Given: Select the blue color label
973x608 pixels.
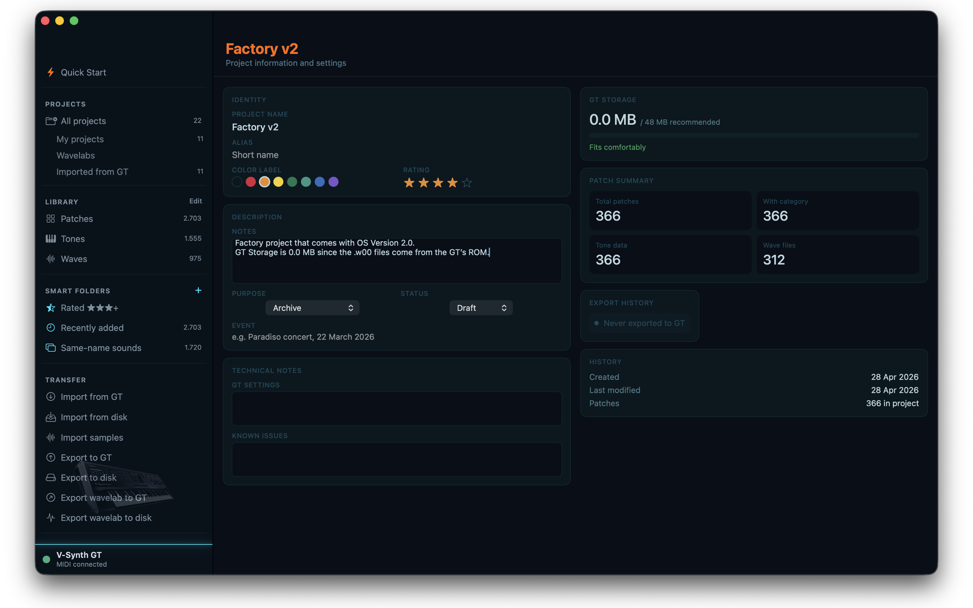Looking at the screenshot, I should [x=320, y=182].
